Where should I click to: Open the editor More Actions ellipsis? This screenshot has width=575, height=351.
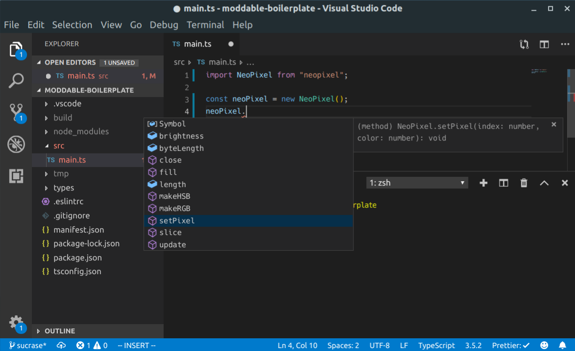click(565, 45)
